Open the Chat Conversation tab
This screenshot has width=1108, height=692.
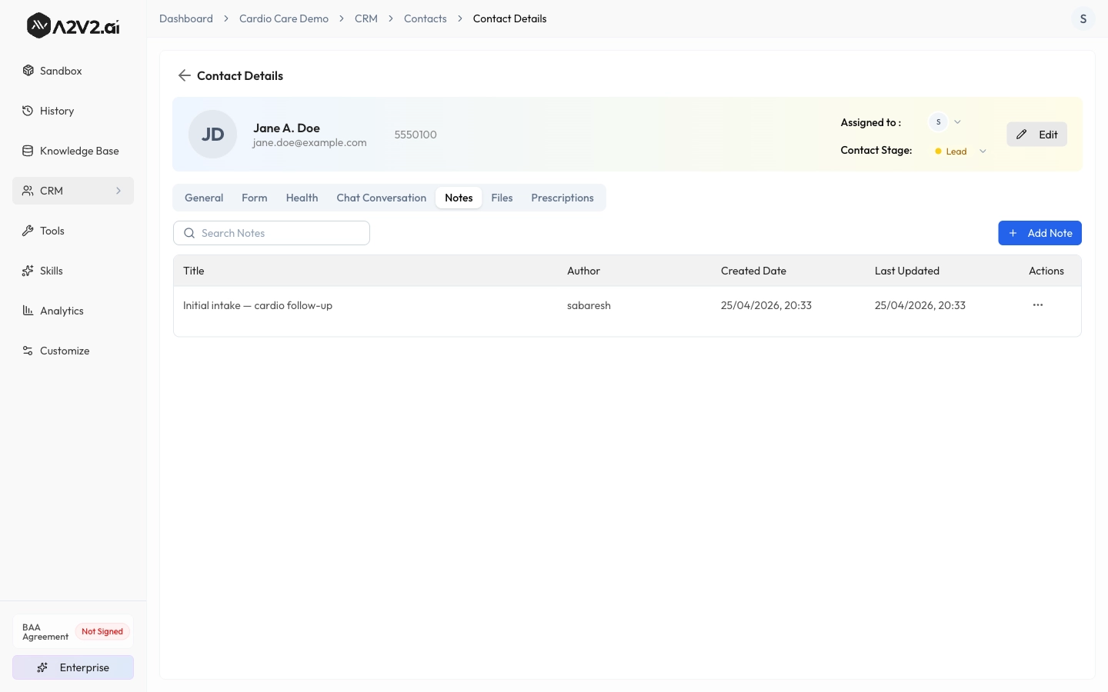tap(381, 198)
